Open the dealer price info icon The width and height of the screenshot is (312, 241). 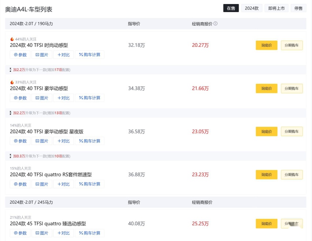[215, 23]
